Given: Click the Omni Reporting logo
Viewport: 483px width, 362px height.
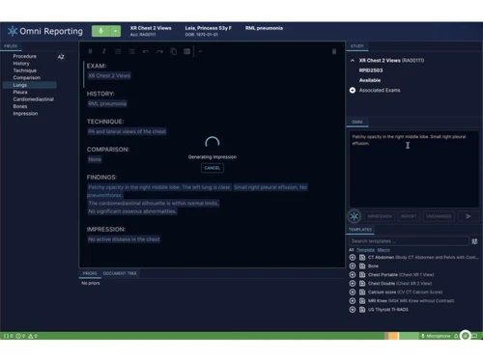Looking at the screenshot, I should (45, 31).
